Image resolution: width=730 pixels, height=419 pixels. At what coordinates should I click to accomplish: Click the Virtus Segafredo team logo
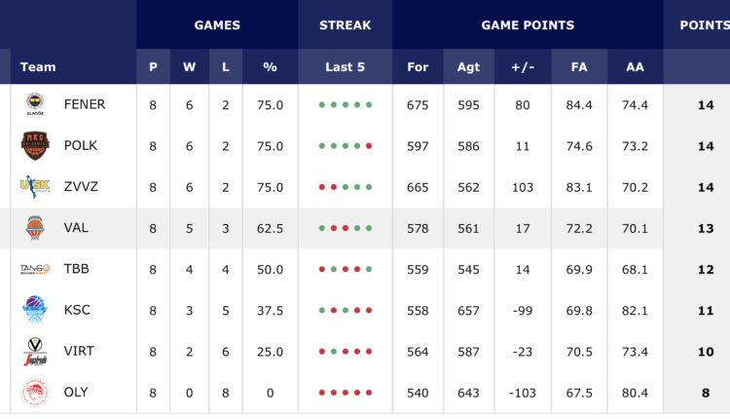(35, 351)
